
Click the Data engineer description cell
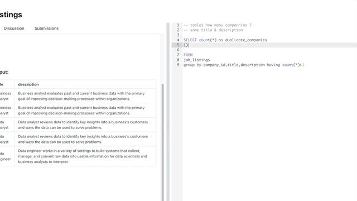[85, 156]
